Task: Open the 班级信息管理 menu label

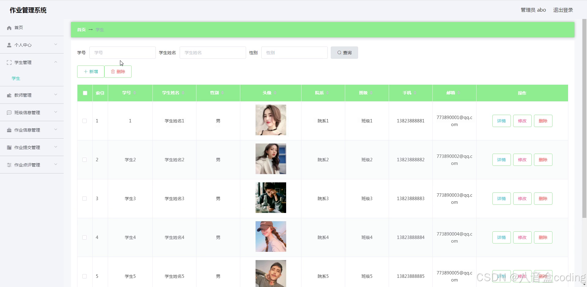Action: coord(27,113)
